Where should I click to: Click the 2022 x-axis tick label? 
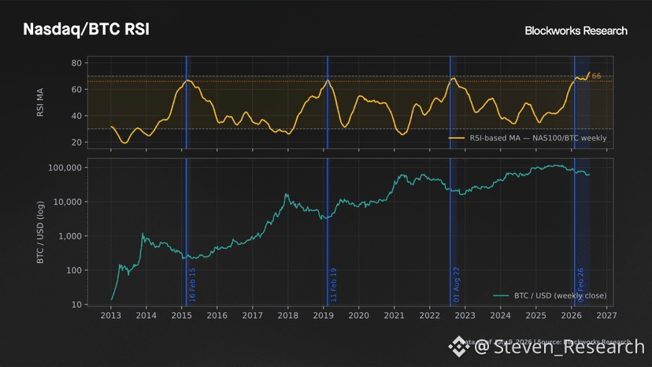pyautogui.click(x=429, y=315)
